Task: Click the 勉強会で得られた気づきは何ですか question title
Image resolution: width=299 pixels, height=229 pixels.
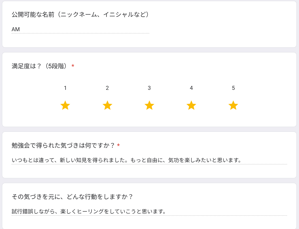Action: [x=63, y=145]
